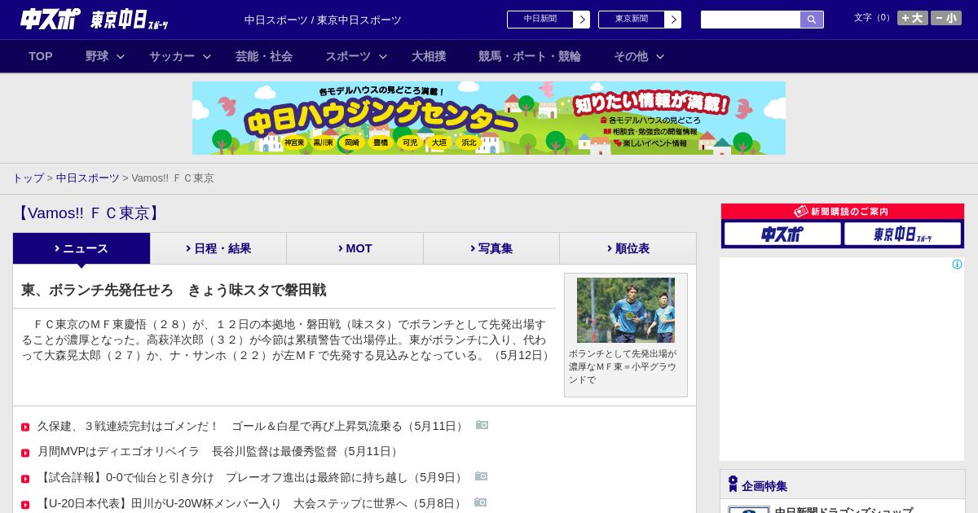978x513 pixels.
Task: Increase font size with the 大 button
Action: [x=913, y=18]
